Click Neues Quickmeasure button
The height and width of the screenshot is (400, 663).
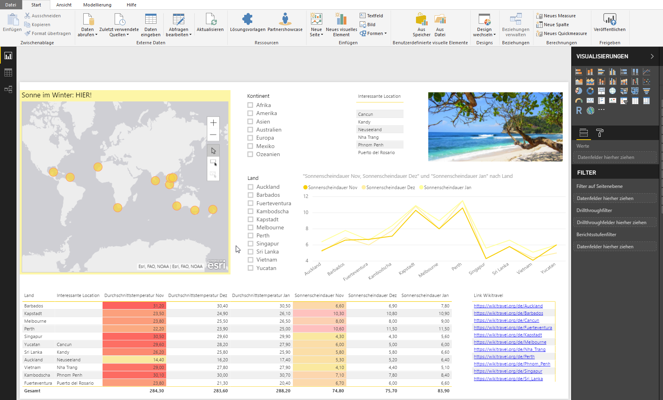[562, 33]
